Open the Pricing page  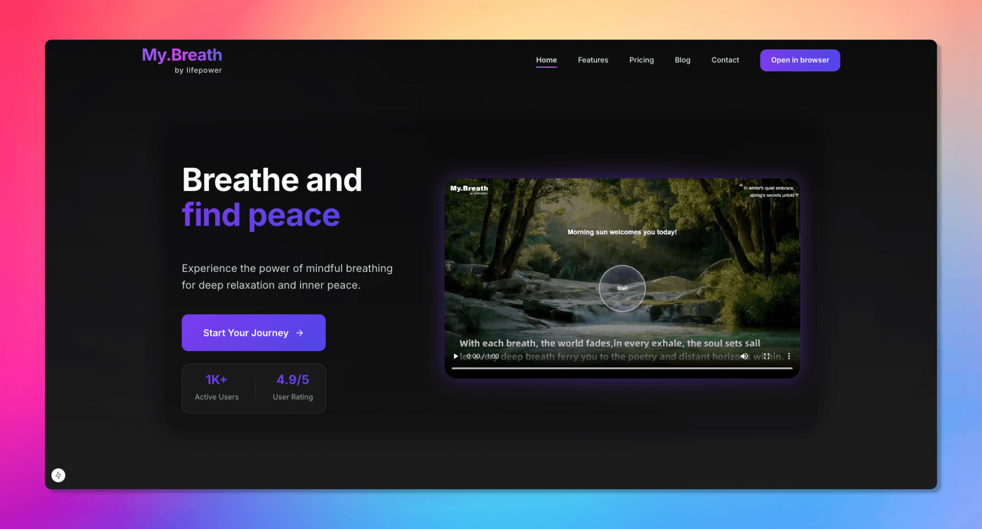click(x=642, y=60)
